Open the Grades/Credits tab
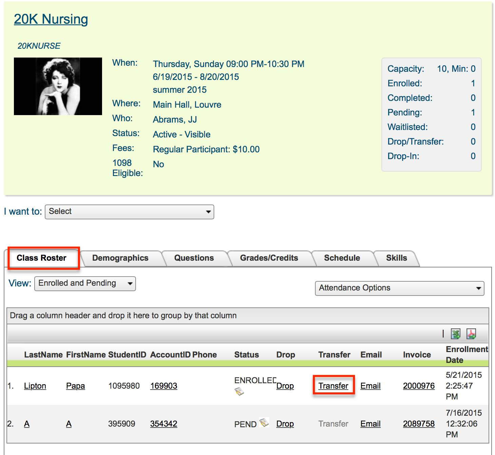 pos(269,258)
